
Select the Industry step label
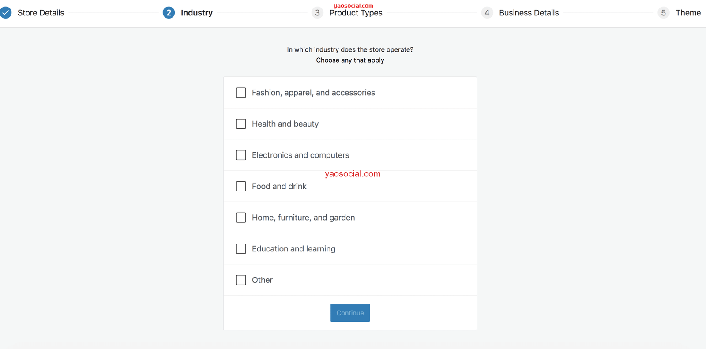[196, 13]
